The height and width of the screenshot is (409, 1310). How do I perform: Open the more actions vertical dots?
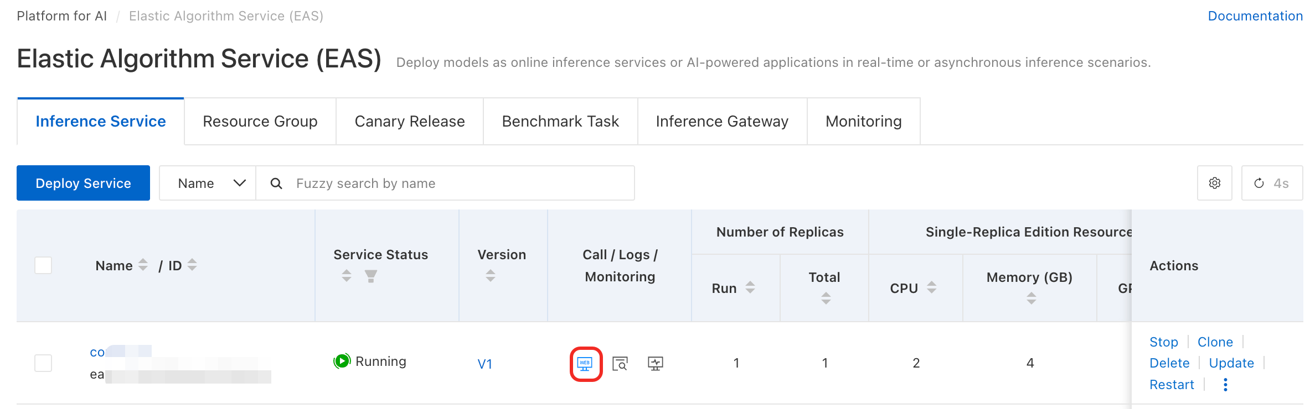point(1225,385)
